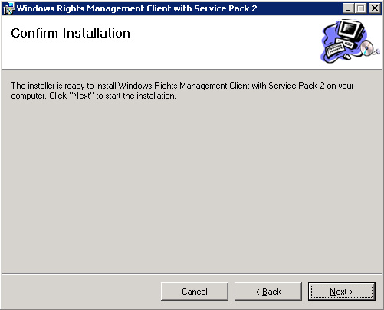Click the keyboard in the header graphic
The image size is (384, 310).
335,49
